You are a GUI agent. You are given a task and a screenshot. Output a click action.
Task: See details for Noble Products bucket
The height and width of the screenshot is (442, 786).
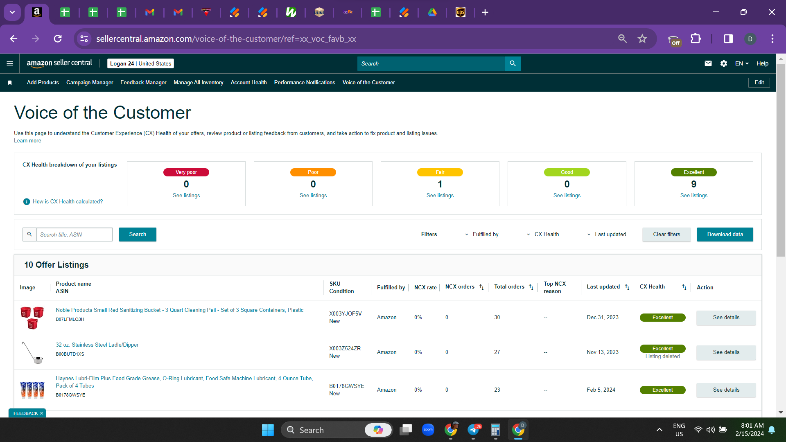click(x=726, y=318)
